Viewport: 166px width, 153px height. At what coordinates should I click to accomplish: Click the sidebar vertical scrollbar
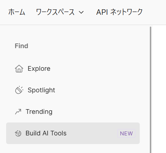click(x=151, y=90)
